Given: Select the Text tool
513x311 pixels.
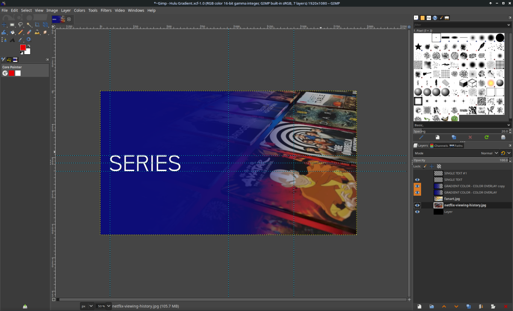Looking at the screenshot, I should (x=12, y=39).
